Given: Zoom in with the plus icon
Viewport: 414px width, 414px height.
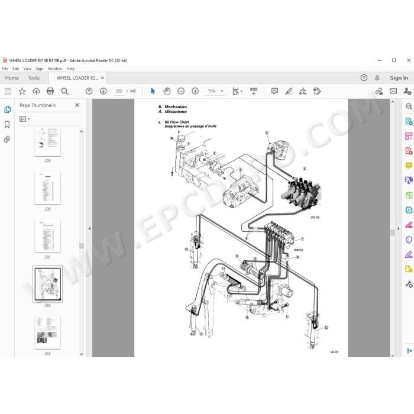Looking at the screenshot, I should pos(195,91).
